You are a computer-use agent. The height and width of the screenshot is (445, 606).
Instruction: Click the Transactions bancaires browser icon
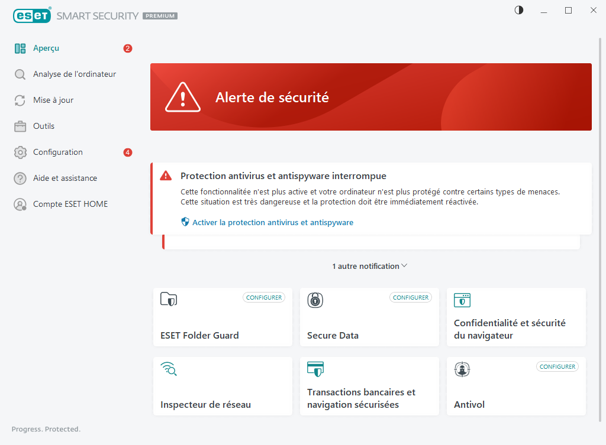coord(315,369)
